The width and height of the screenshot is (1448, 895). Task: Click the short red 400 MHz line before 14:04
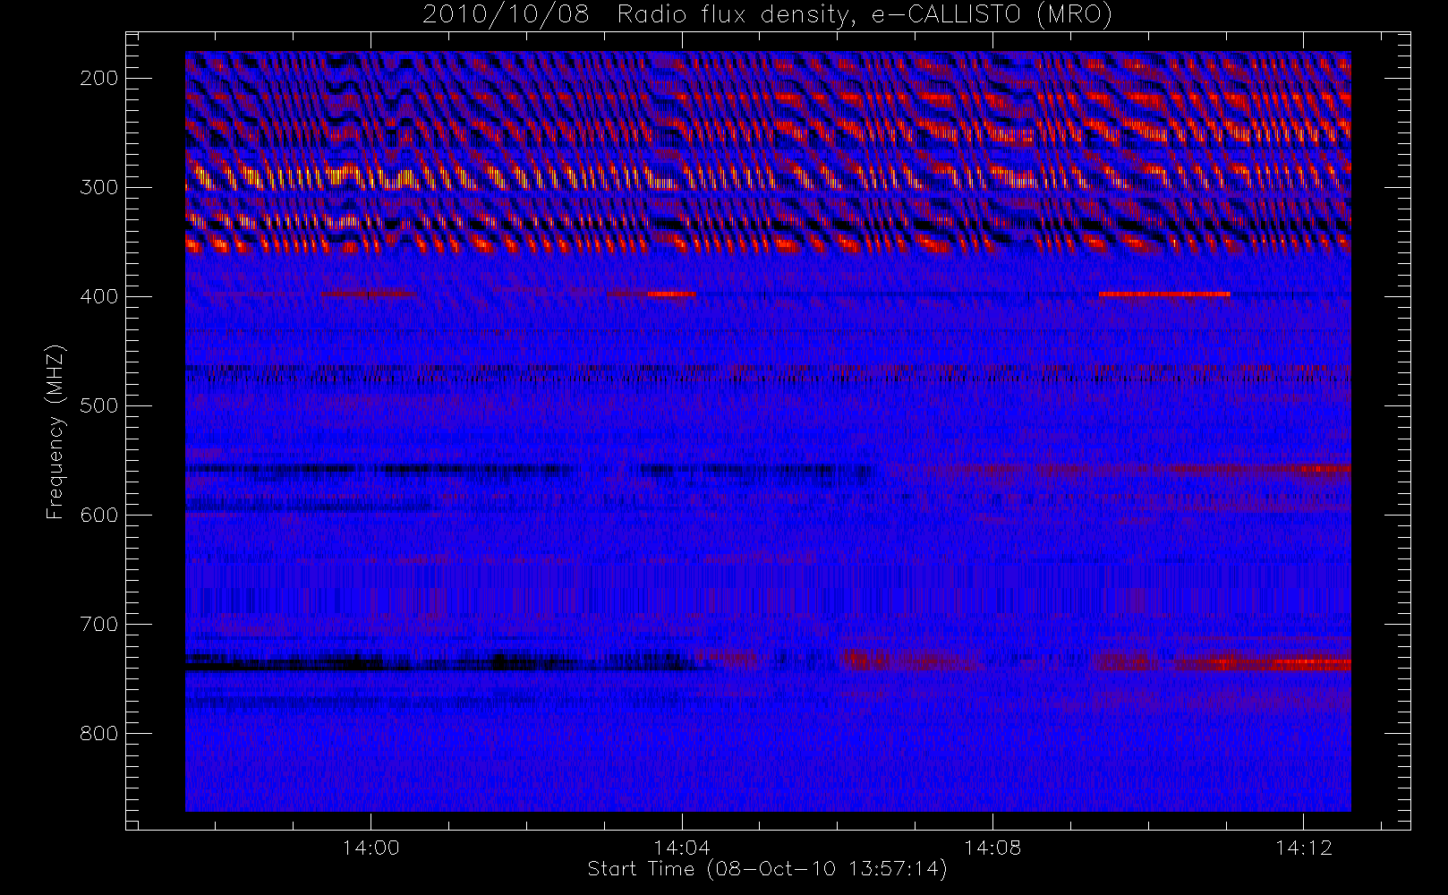[671, 294]
